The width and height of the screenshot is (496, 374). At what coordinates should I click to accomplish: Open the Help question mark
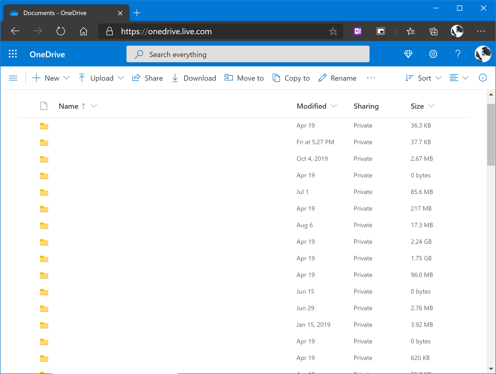pyautogui.click(x=458, y=54)
